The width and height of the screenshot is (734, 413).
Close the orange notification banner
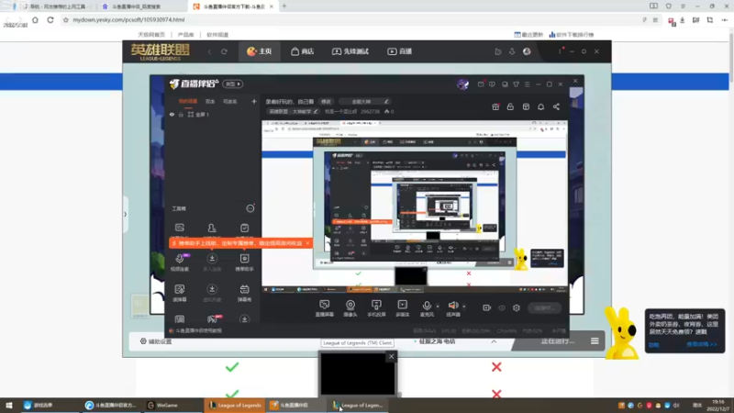pyautogui.click(x=307, y=243)
